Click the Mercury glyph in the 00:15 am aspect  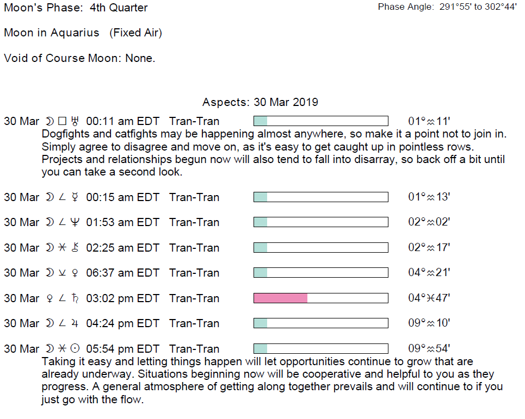(76, 197)
